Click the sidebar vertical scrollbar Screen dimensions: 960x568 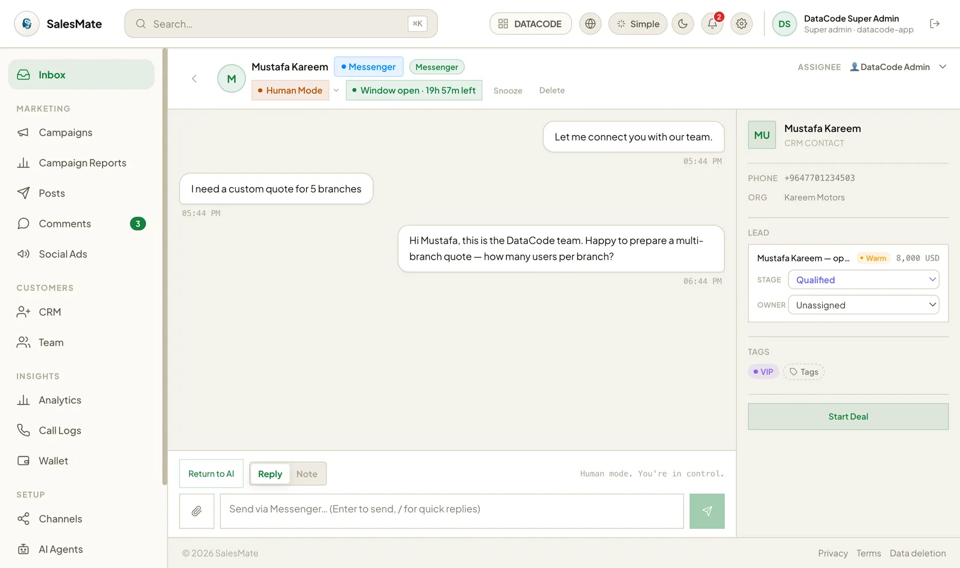pos(164,267)
